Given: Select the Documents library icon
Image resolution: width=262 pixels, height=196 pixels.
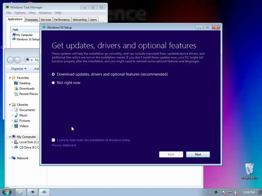Looking at the screenshot, I should click(x=16, y=110).
